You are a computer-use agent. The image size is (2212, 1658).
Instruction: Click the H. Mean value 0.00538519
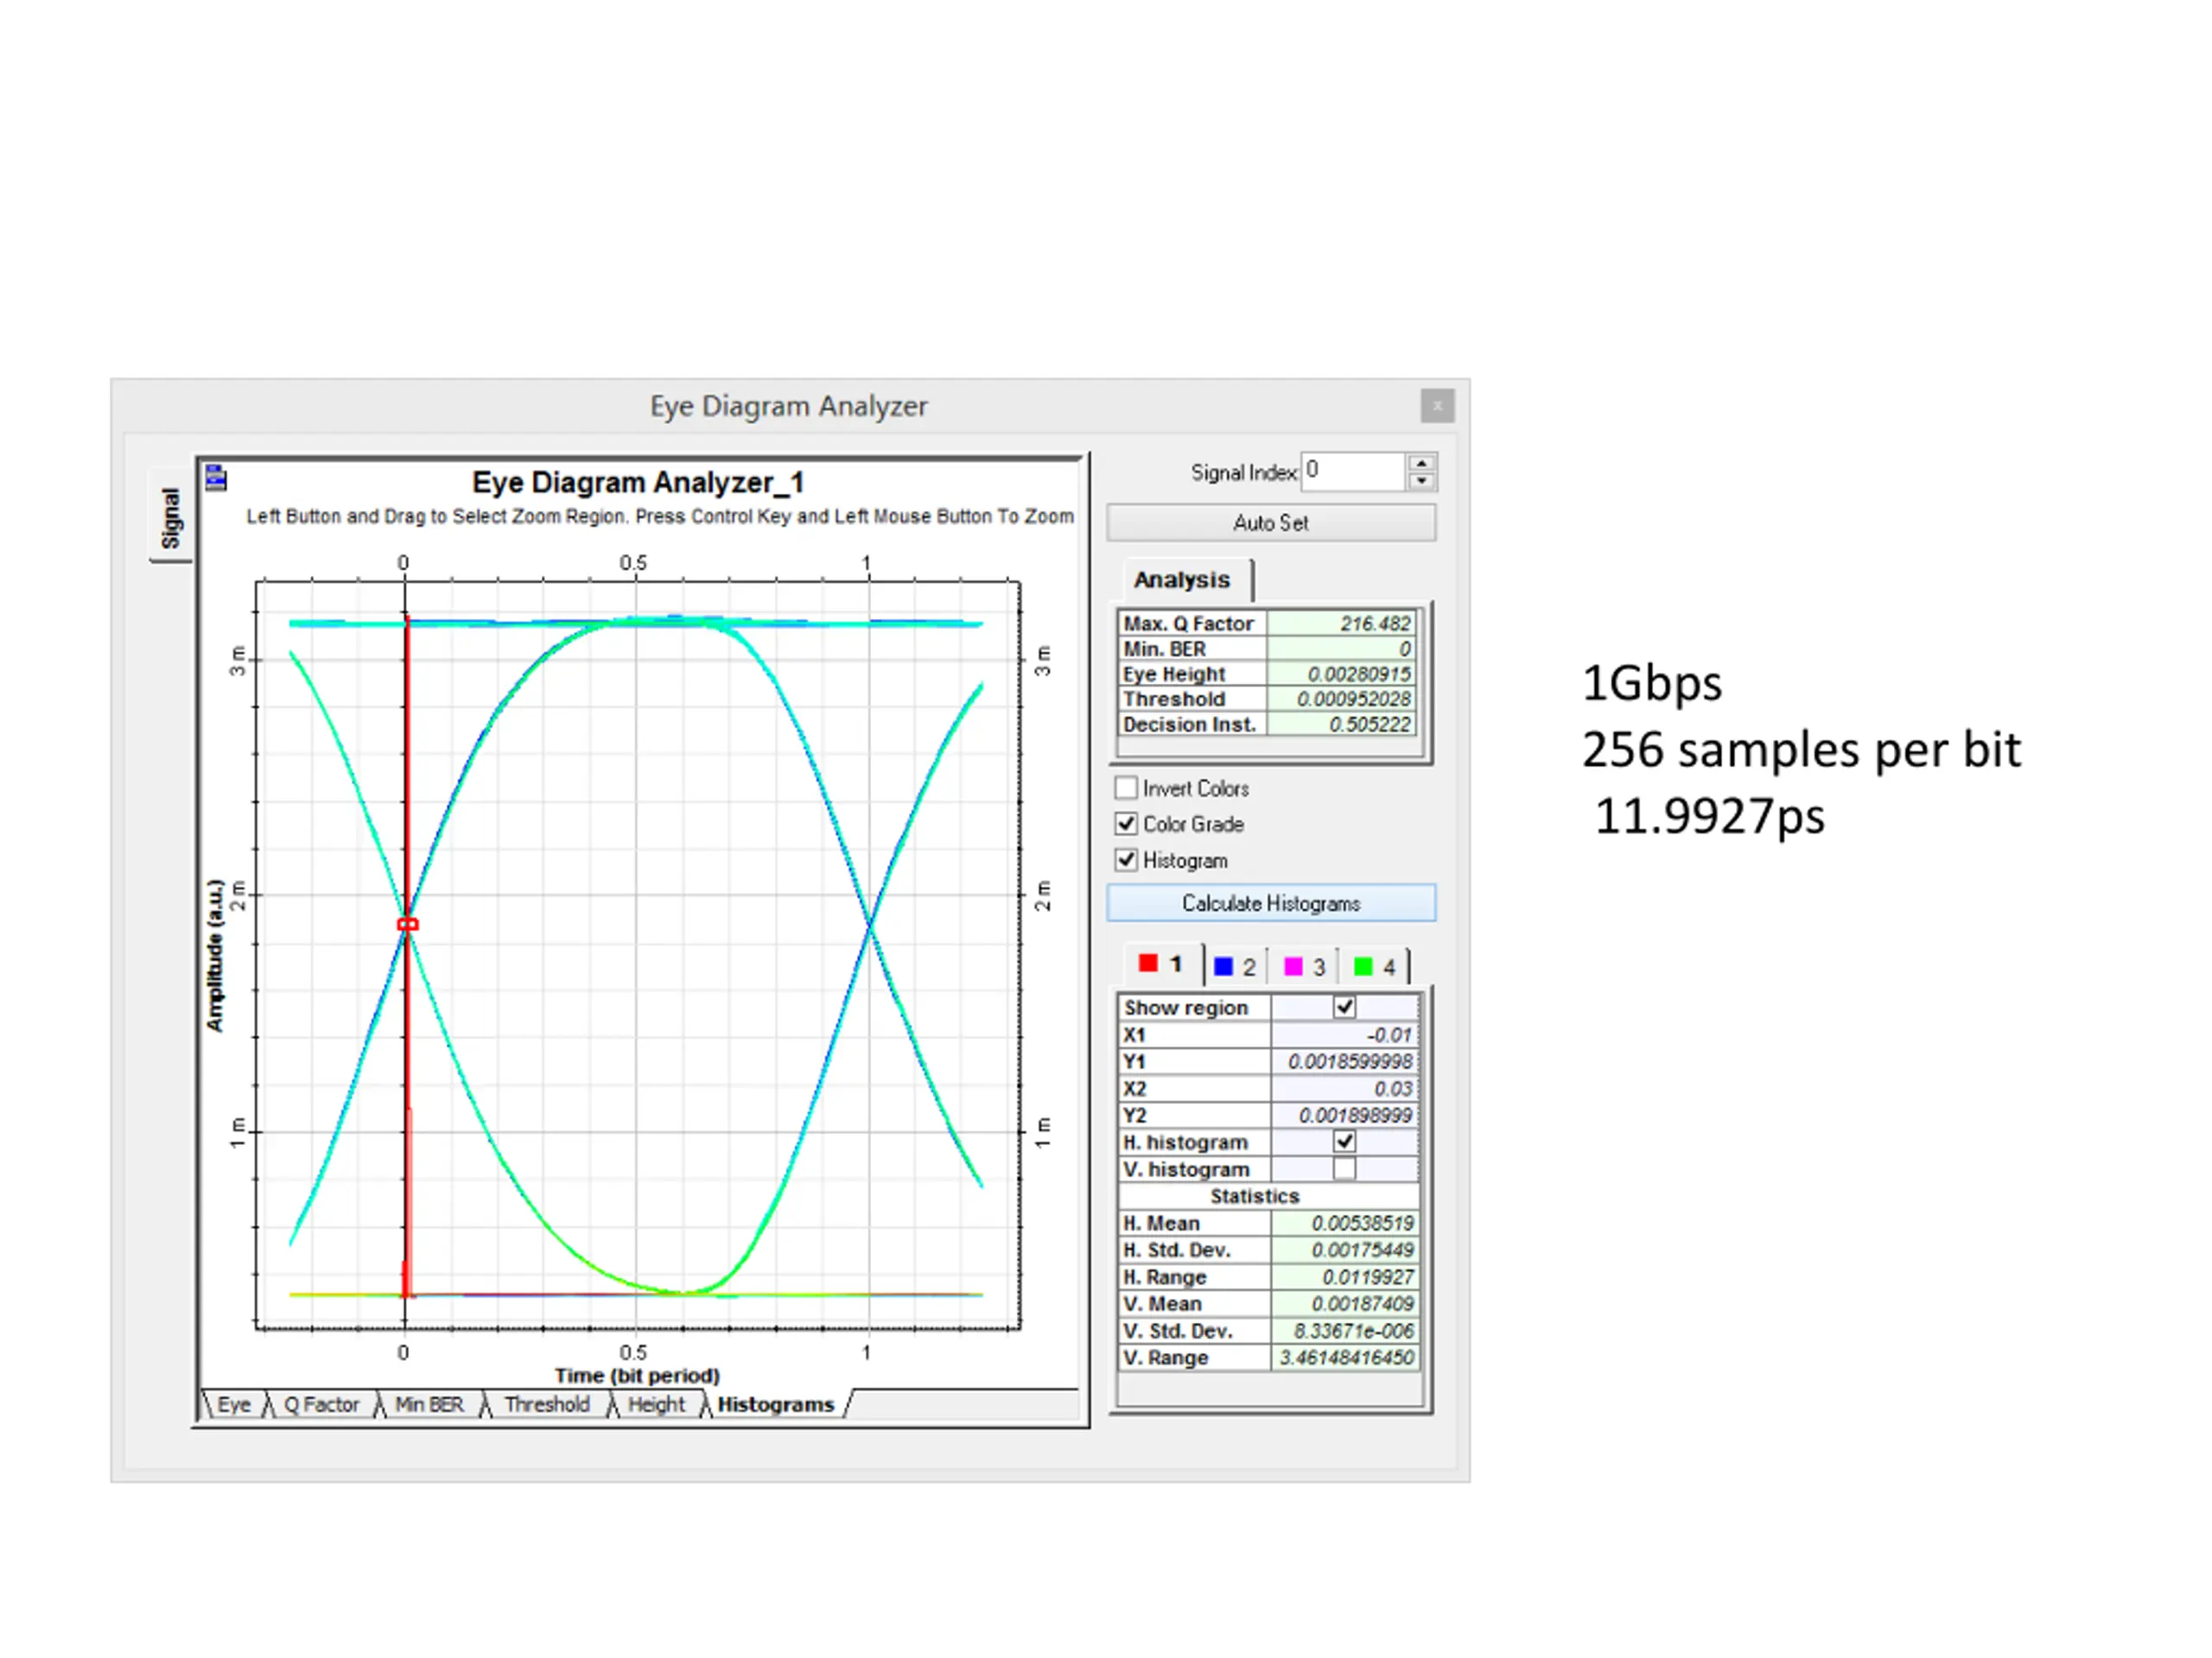pos(1344,1224)
